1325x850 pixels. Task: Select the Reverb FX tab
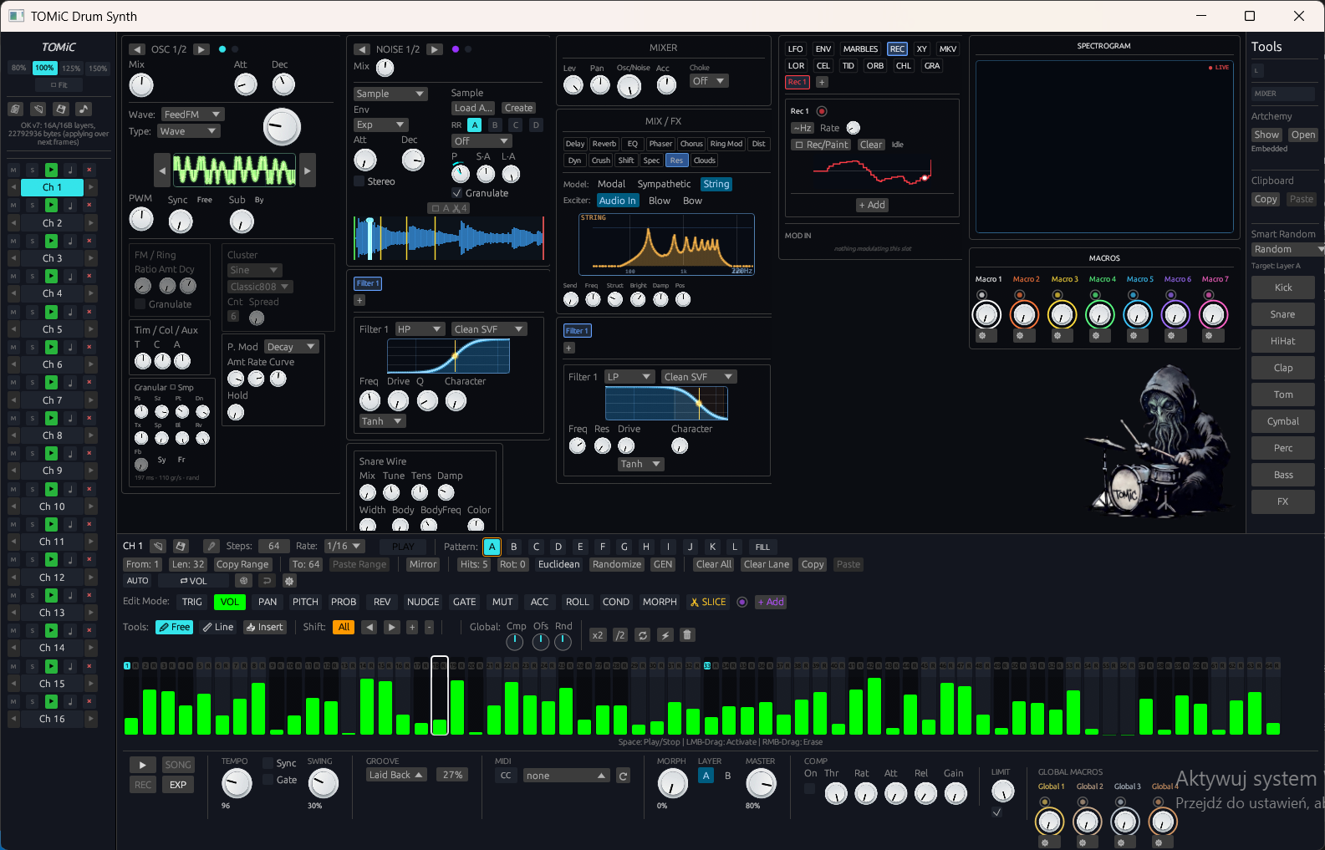coord(604,144)
